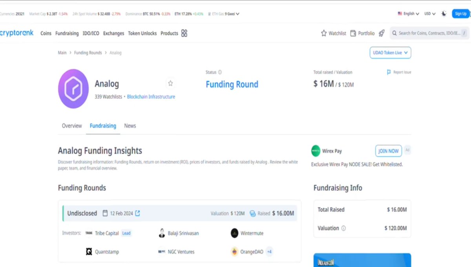Screen dimensions: 471x267
Task: Focus the Search for Coins field
Action: point(430,33)
